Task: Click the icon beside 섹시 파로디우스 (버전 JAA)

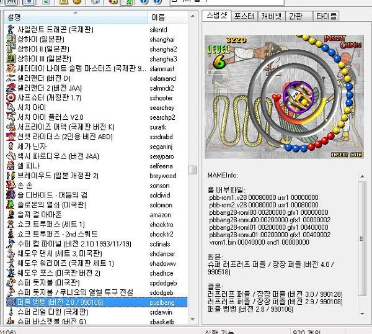Action: [11, 156]
